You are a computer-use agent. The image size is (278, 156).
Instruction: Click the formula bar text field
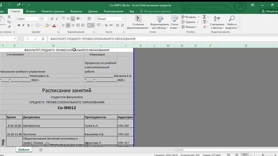coord(163,39)
